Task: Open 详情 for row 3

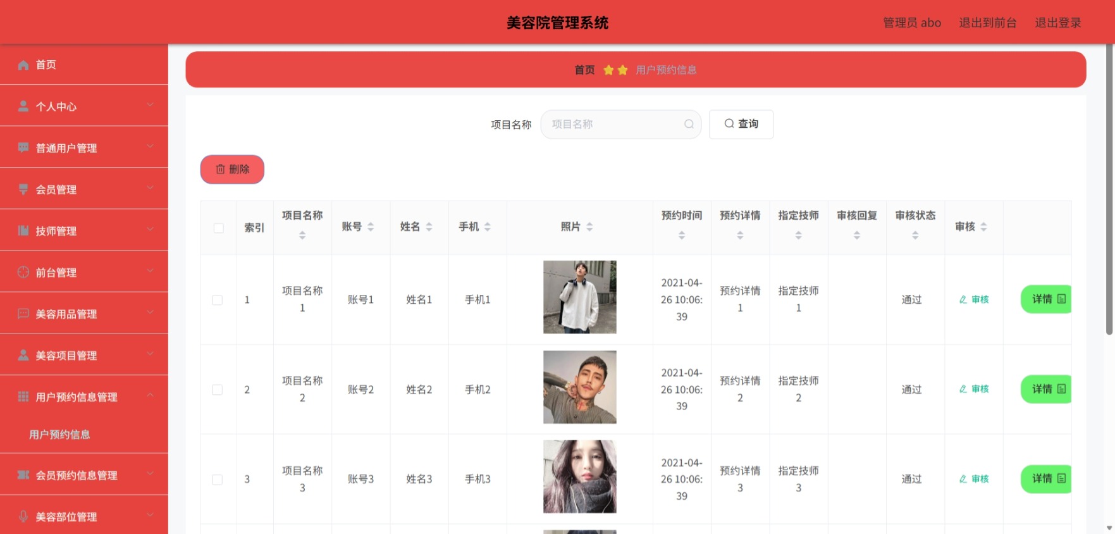Action: 1047,479
